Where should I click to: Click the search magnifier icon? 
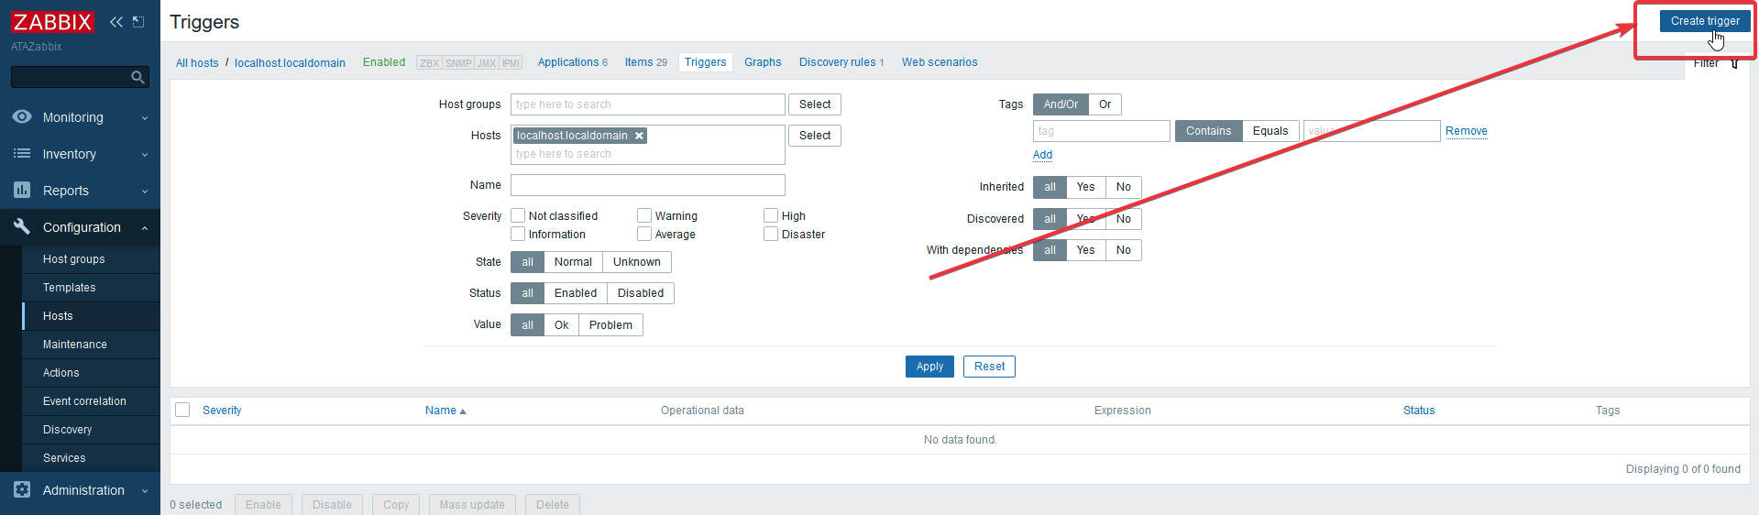(x=137, y=78)
